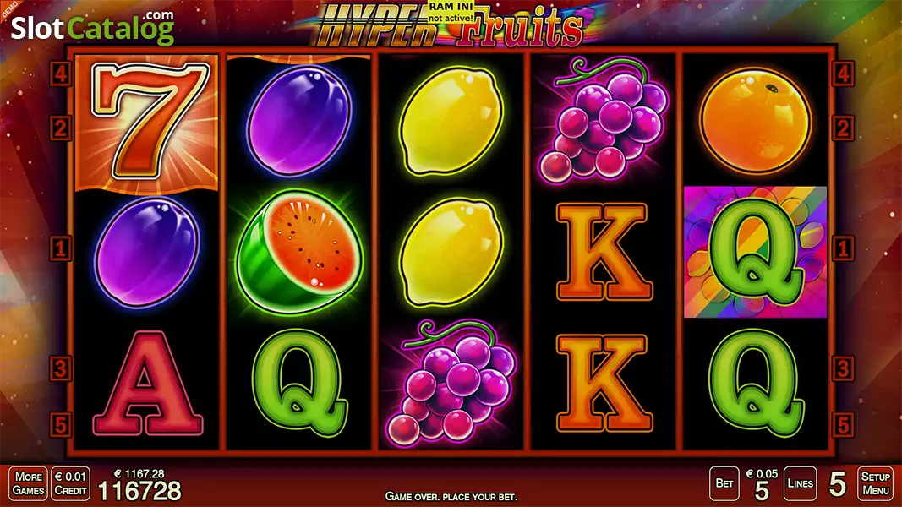The height and width of the screenshot is (507, 902).
Task: Click the rainbow-background Q wild symbol
Action: pos(755,252)
